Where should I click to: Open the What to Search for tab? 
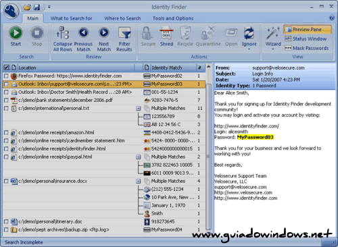tap(71, 18)
